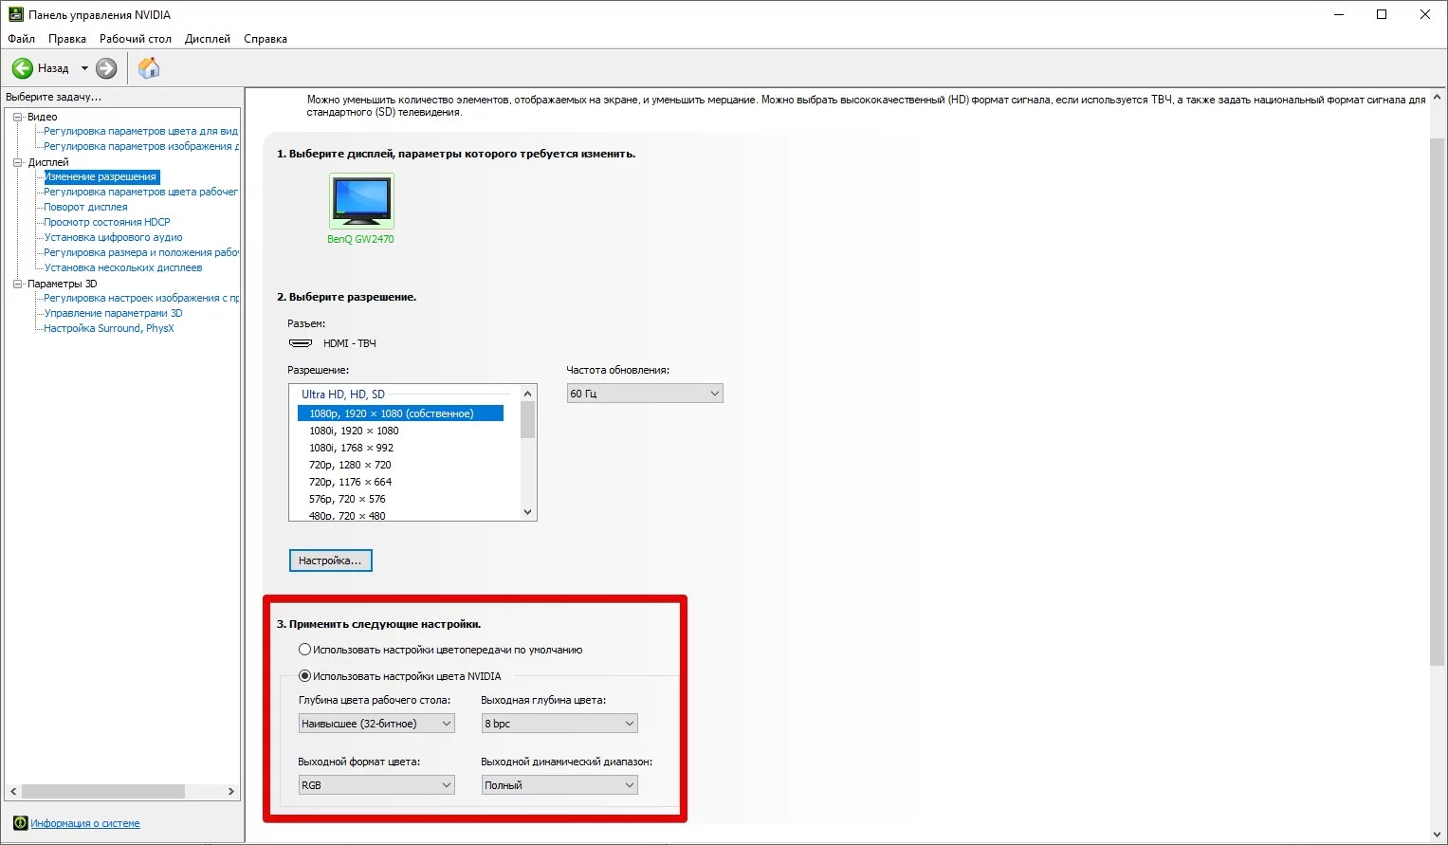The image size is (1448, 845).
Task: Open output color depth 8 bpc dropdown
Action: pos(559,724)
